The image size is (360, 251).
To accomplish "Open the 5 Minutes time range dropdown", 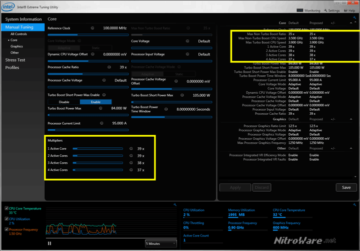I will [x=161, y=244].
